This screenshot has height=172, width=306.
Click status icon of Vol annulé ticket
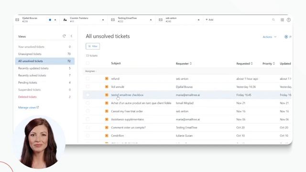click(107, 87)
